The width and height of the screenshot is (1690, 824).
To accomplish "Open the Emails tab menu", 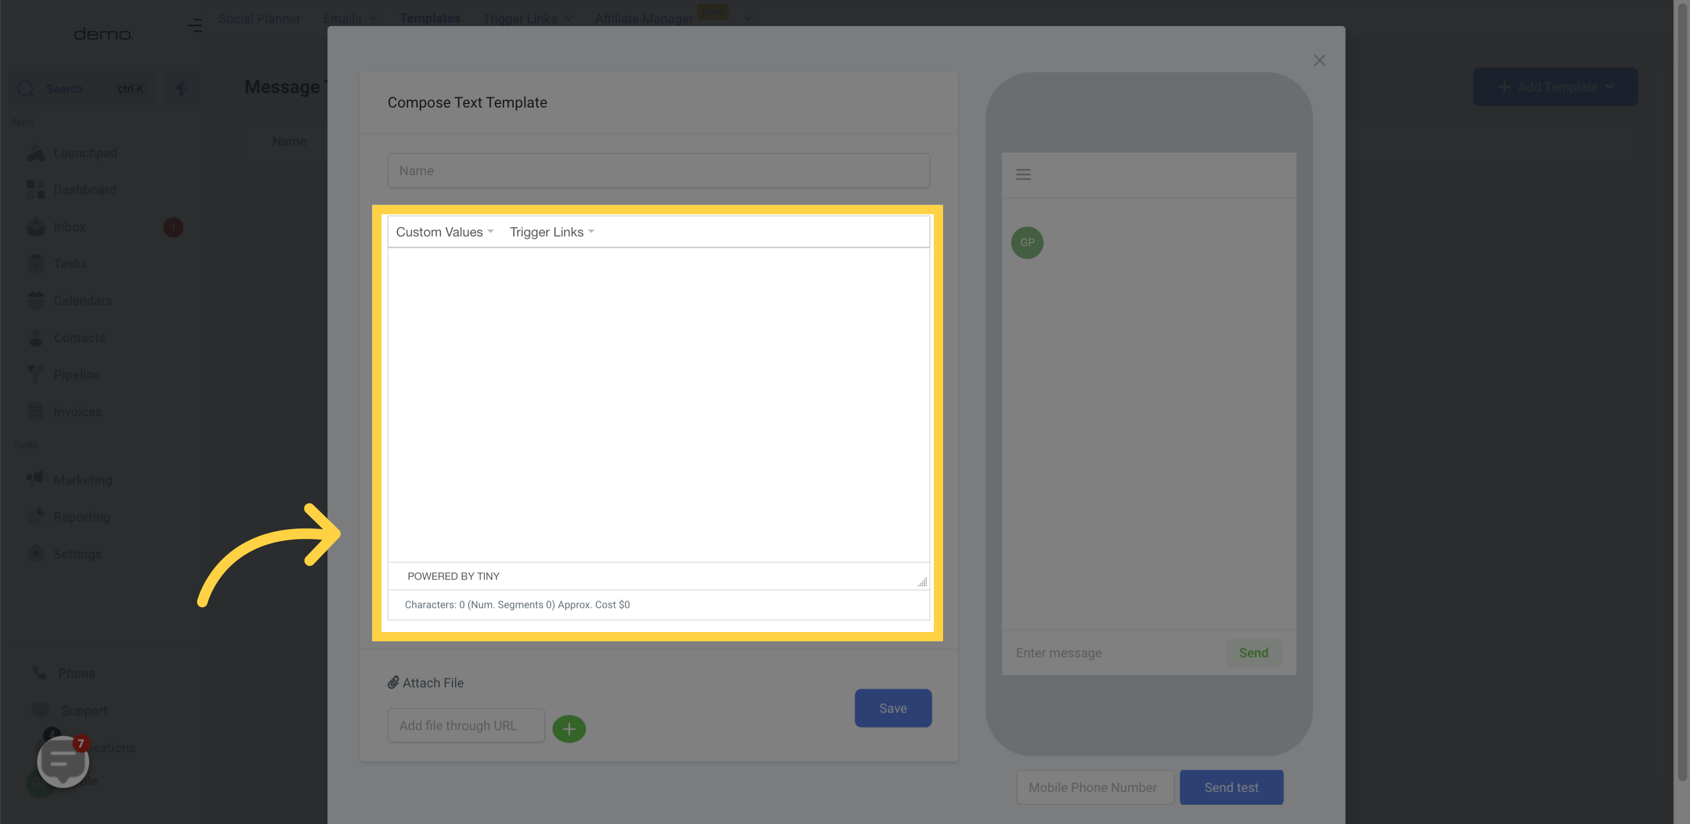I will [x=349, y=19].
